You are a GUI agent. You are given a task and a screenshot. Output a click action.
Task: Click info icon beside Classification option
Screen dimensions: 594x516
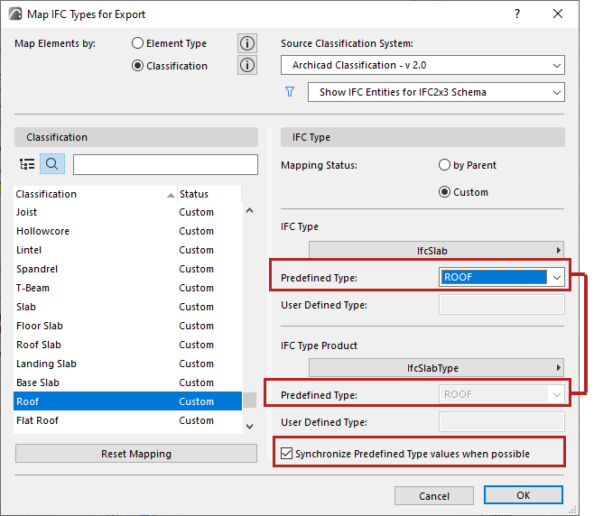coord(247,65)
